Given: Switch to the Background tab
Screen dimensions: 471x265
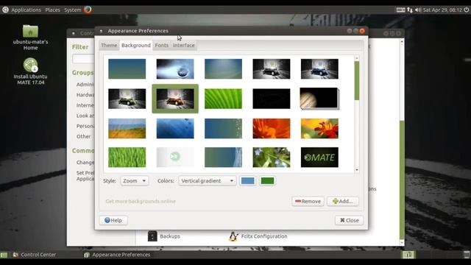Looking at the screenshot, I should coord(135,46).
